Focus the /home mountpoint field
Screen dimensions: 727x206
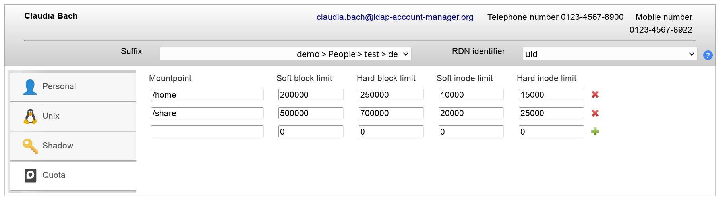[x=207, y=94]
